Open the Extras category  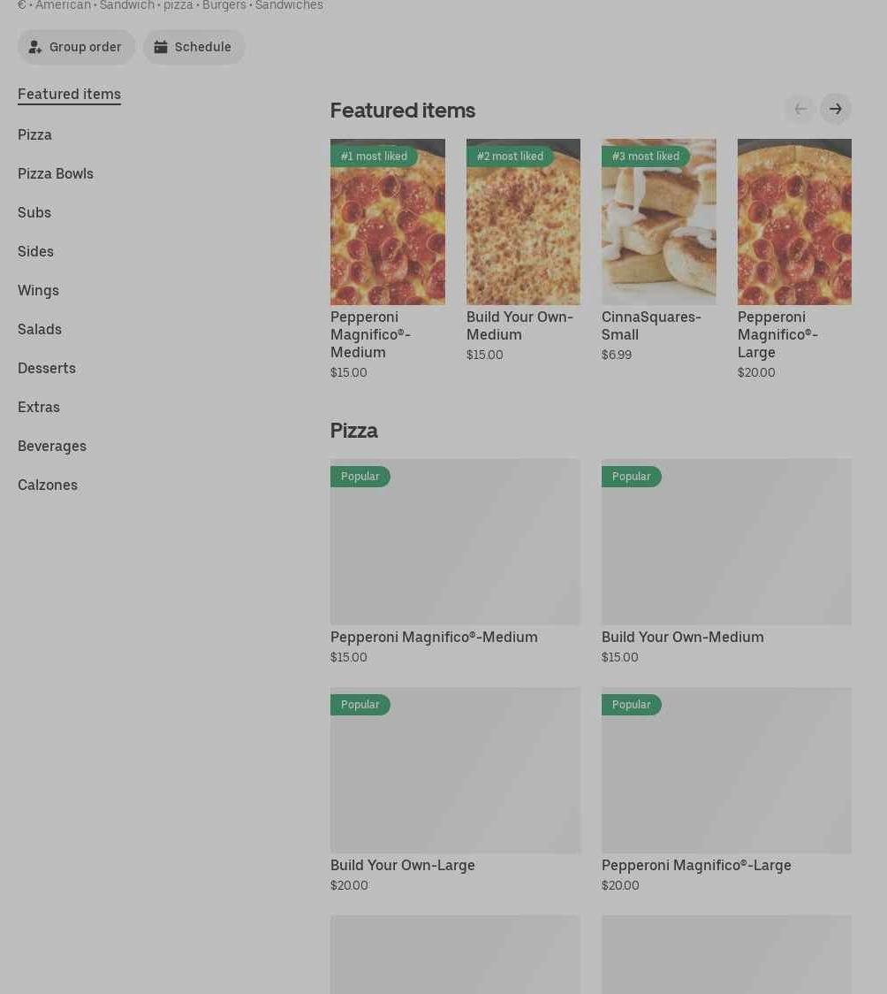[39, 407]
